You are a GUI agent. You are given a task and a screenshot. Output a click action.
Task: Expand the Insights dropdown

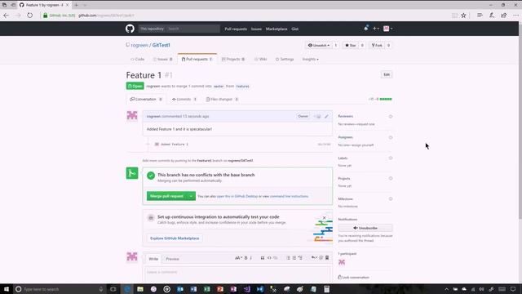310,60
